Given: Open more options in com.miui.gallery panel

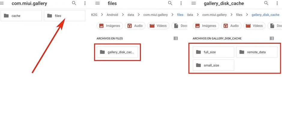Looking at the screenshot, I should pos(85,3).
